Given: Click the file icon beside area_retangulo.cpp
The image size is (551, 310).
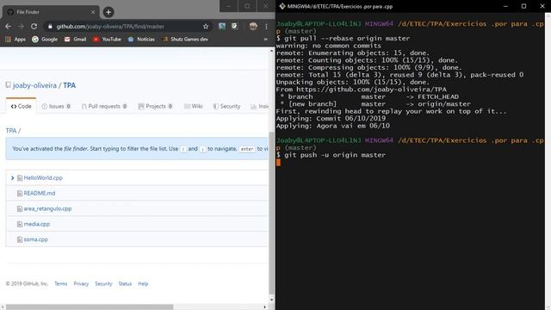Looking at the screenshot, I should [x=20, y=208].
